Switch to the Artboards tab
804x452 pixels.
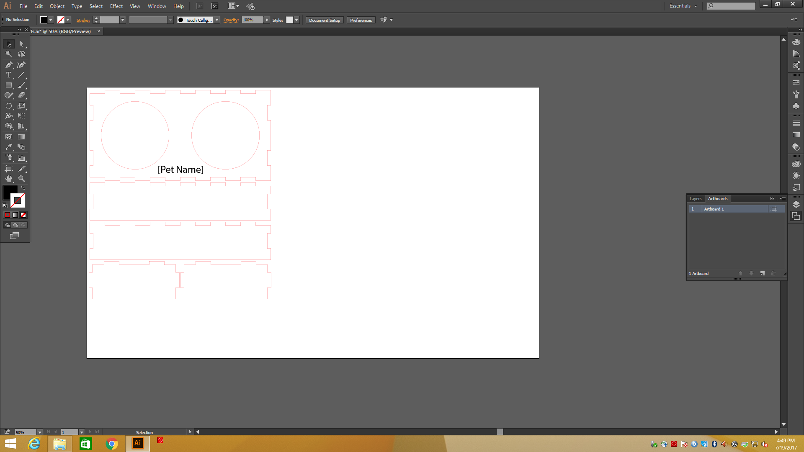(718, 199)
